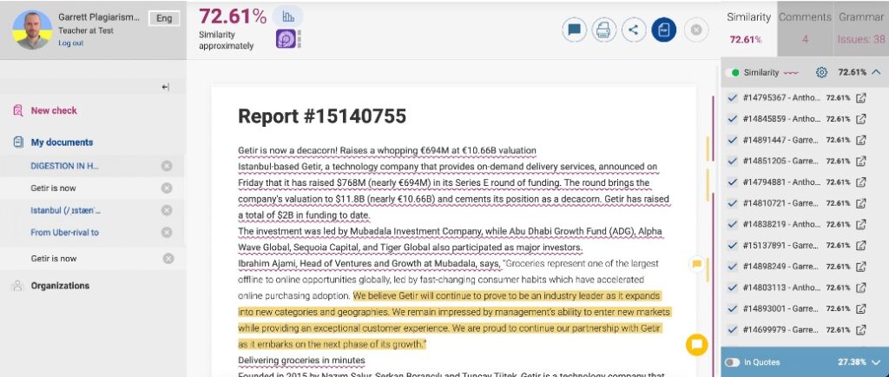Screen dimensions: 889x377
Task: Open source #14795367 in external link
Action: pos(861,97)
